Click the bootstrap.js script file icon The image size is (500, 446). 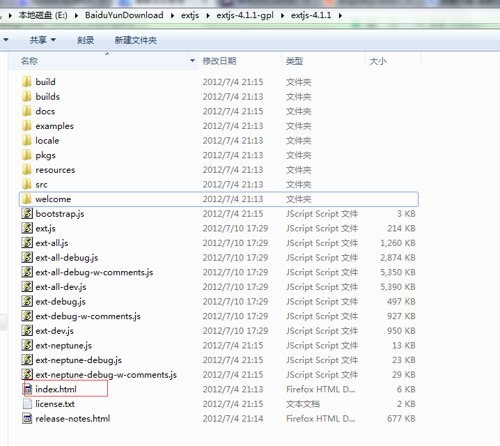27,213
